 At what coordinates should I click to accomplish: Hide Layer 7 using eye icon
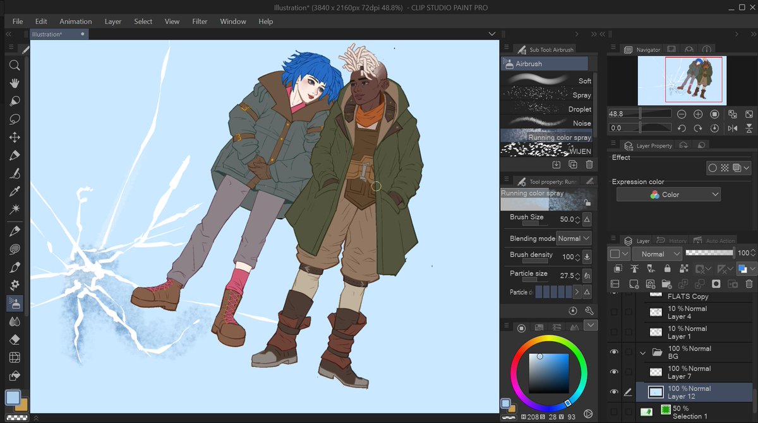coord(613,372)
